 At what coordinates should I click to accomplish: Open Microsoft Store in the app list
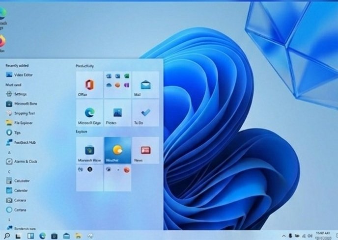(x=22, y=104)
